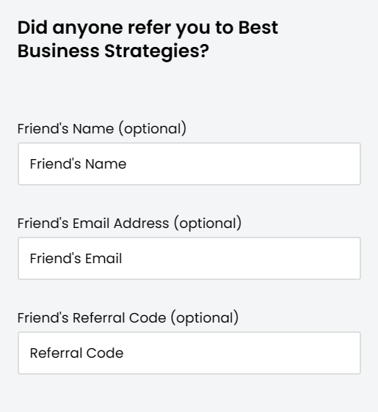Click "Business Strategies?" in the heading

tap(113, 51)
